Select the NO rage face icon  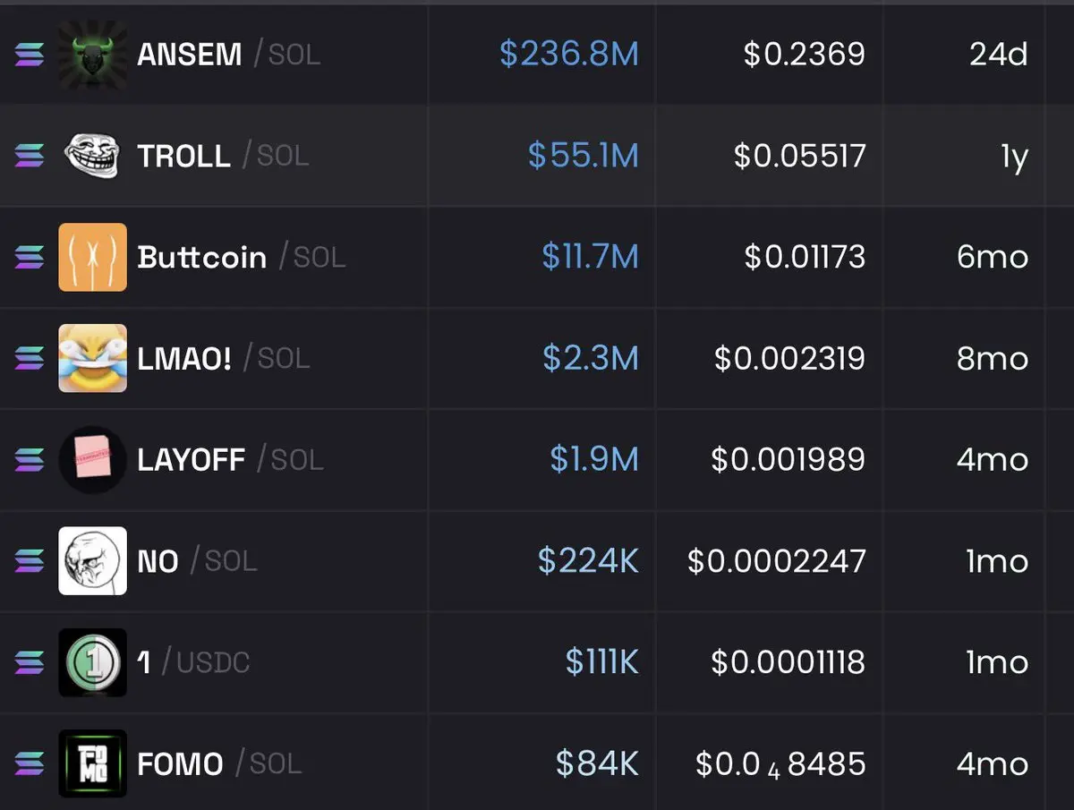click(x=92, y=561)
